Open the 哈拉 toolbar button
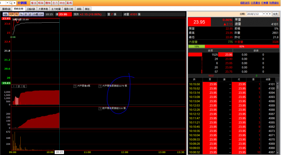Viewport: 281px width, 155px height. [x=62, y=3]
